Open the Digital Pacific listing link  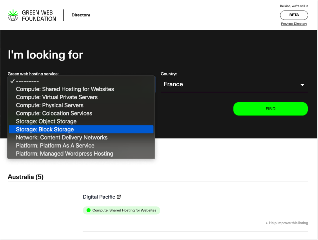(99, 197)
